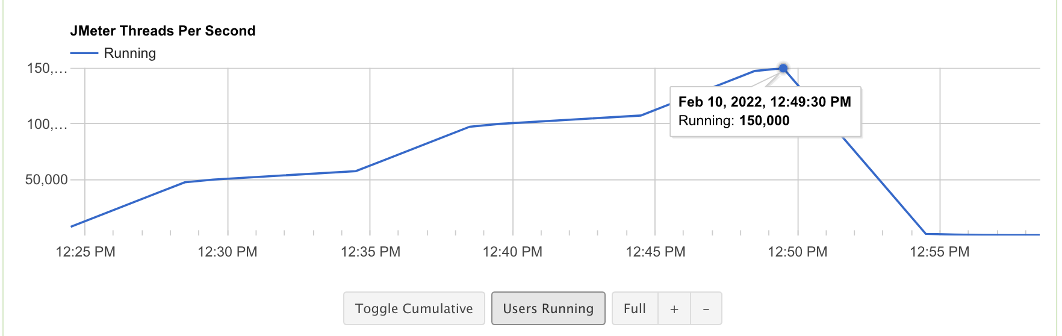Click the blue Running legend line swatch
This screenshot has height=336, width=1062.
(84, 53)
